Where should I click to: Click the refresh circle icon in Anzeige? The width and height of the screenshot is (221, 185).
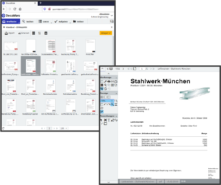pos(102,108)
